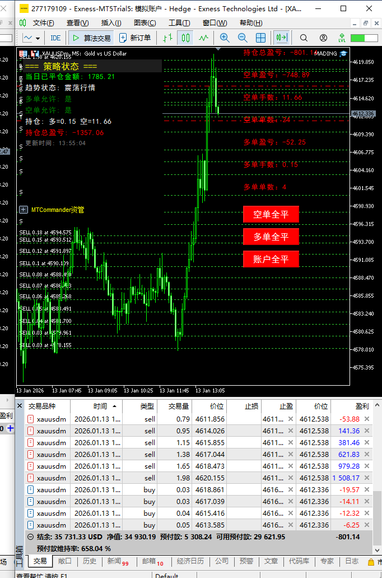Screen dimensions: 382x578
Task: Click the 新订单 new order button
Action: pyautogui.click(x=135, y=38)
